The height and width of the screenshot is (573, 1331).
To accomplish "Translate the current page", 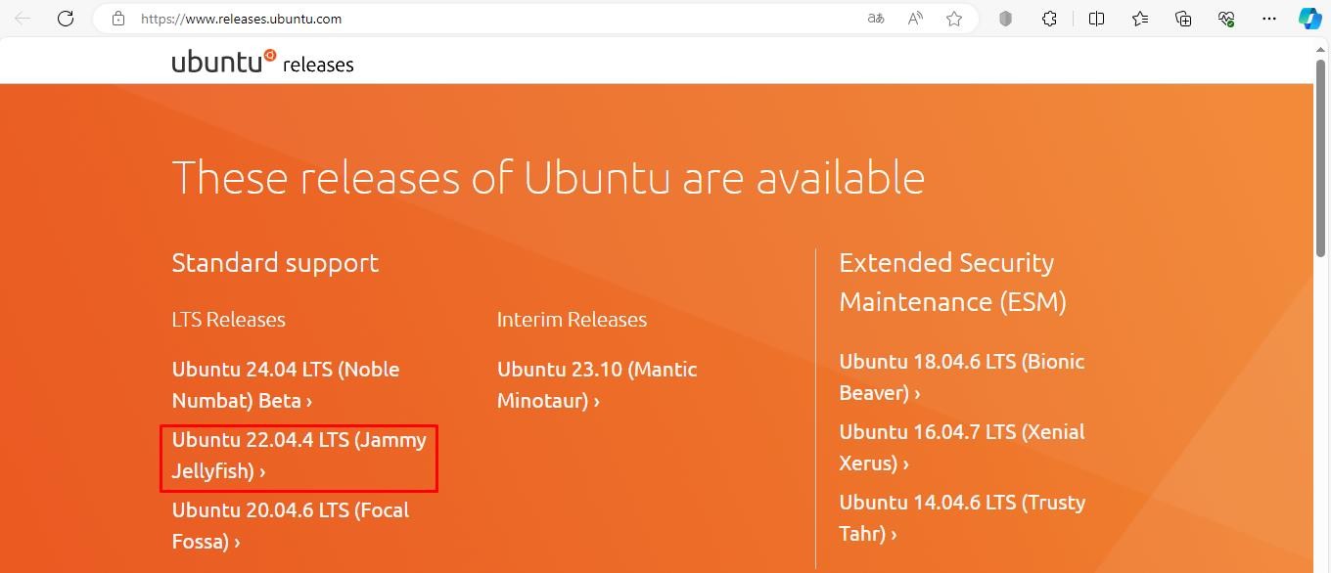I will click(x=875, y=19).
